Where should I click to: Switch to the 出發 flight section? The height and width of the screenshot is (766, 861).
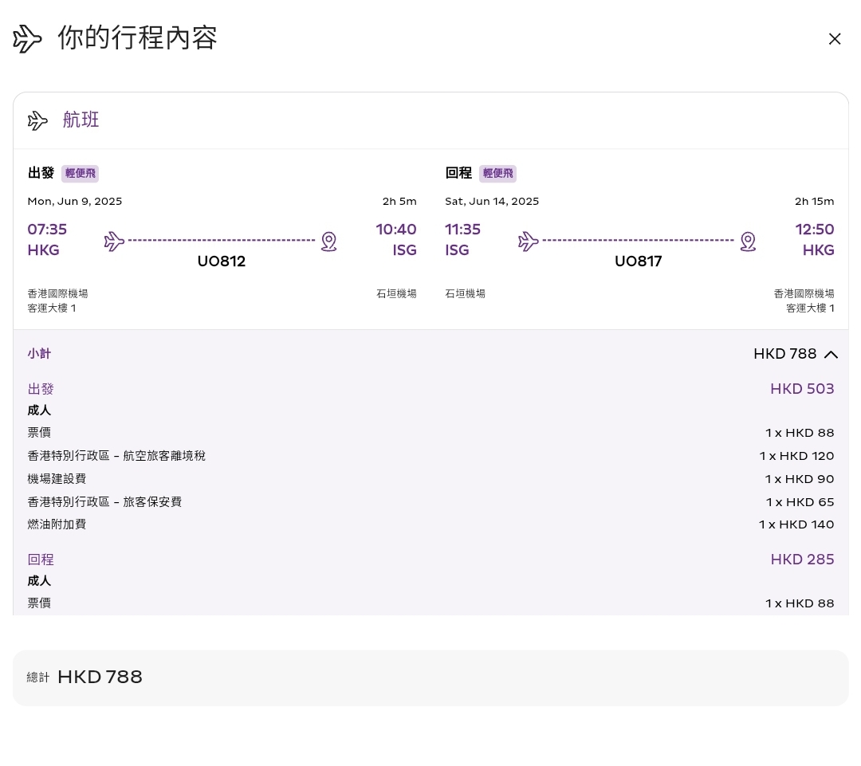coord(41,173)
